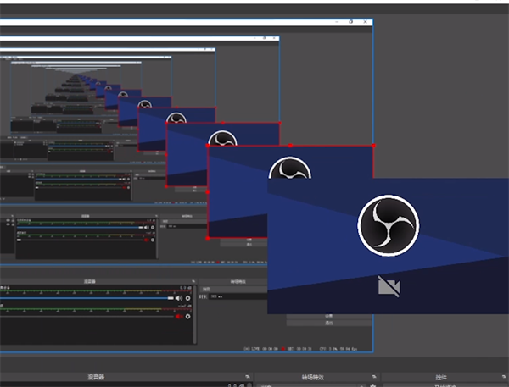Viewport: 509px width, 387px height.
Task: Click the 设置 button in largest nested controls
Action: 329,316
